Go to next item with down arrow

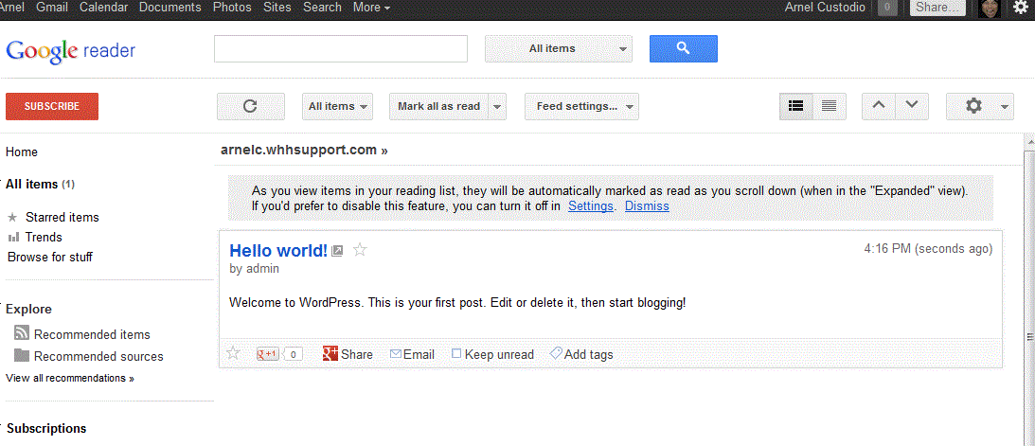pos(911,106)
